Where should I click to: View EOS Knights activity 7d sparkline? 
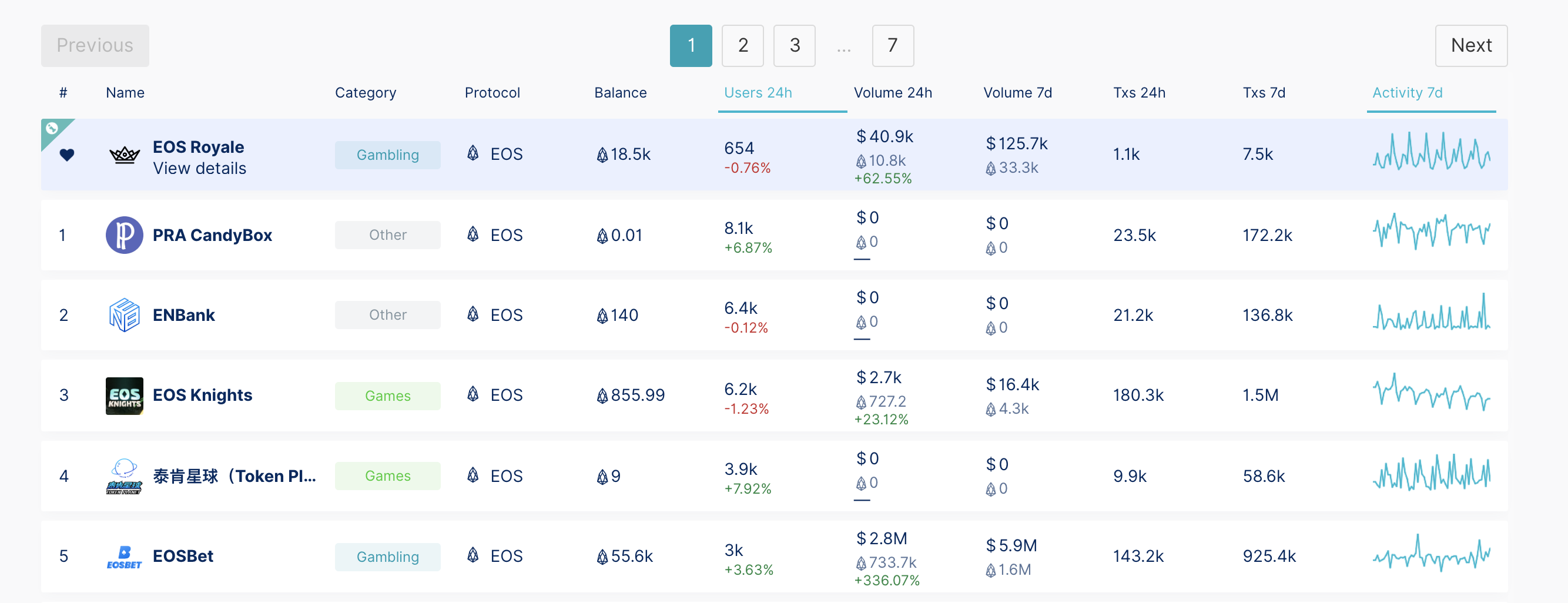click(1431, 393)
